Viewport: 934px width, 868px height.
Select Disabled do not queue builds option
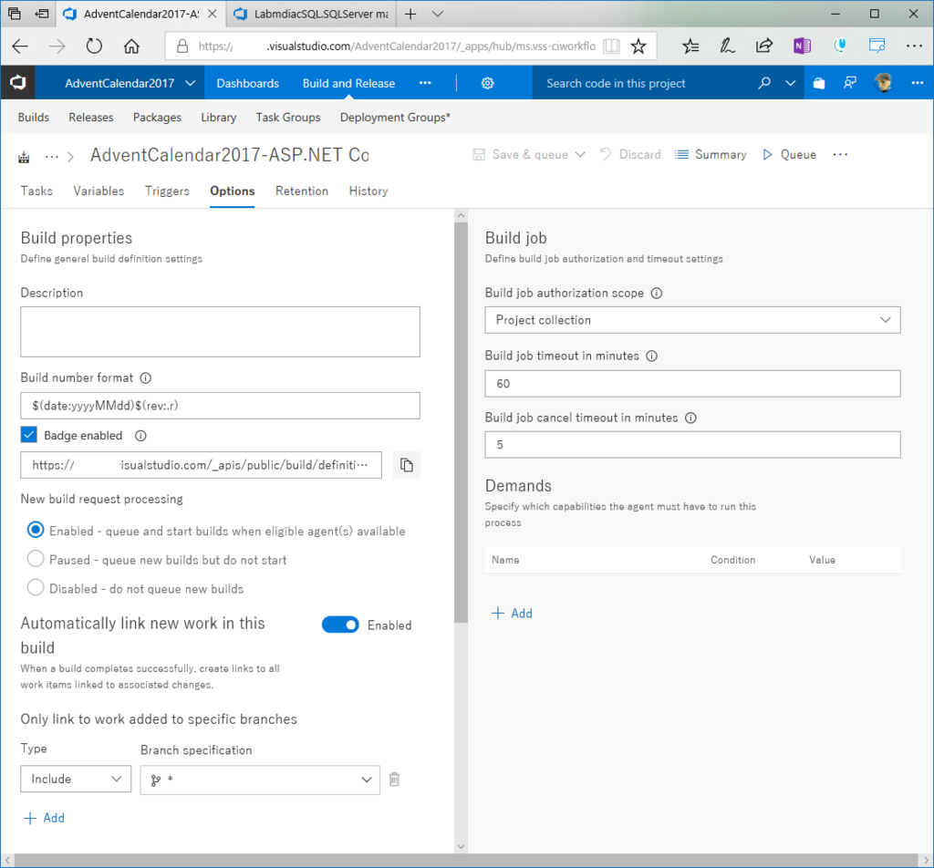[x=36, y=587]
